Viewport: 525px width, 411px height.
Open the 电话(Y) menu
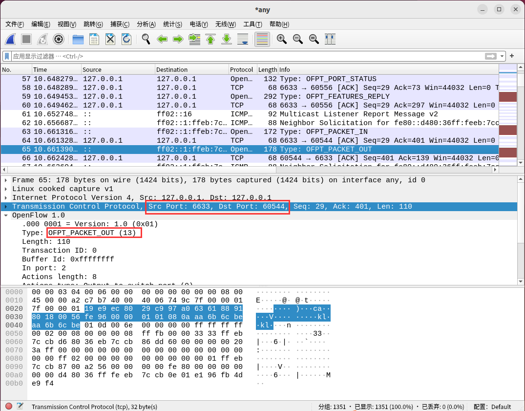point(199,24)
